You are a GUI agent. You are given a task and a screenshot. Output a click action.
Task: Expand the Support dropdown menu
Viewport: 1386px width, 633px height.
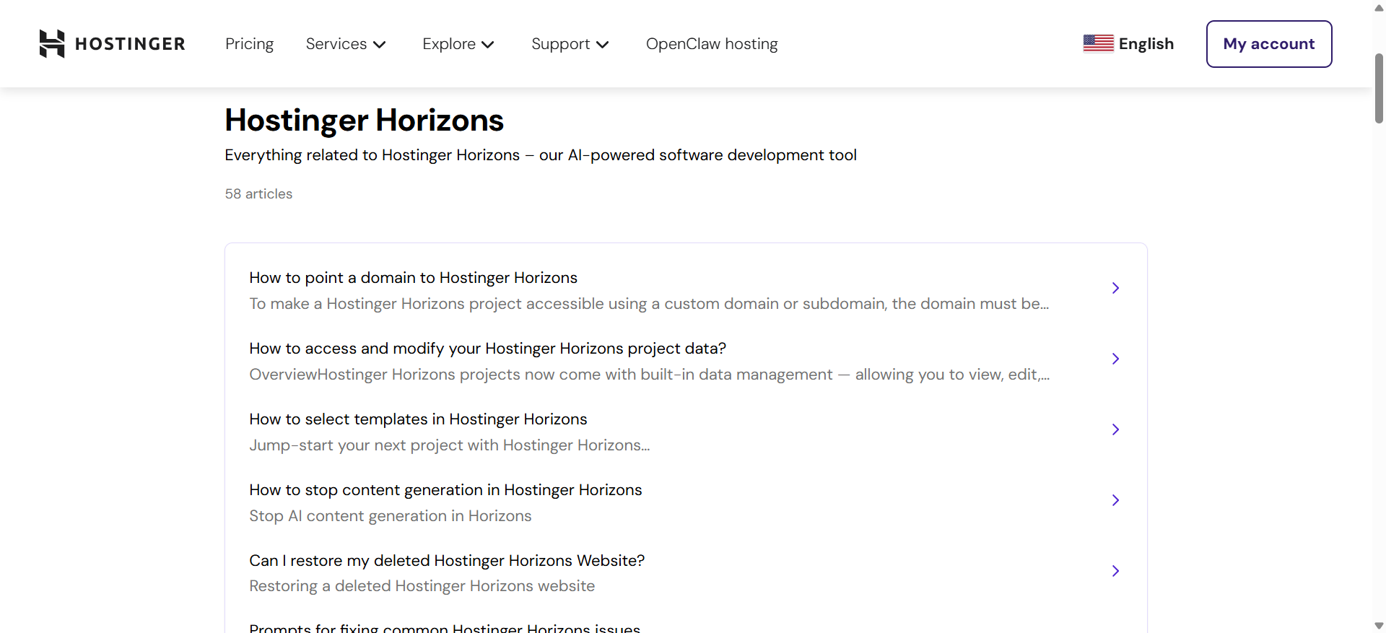point(570,44)
